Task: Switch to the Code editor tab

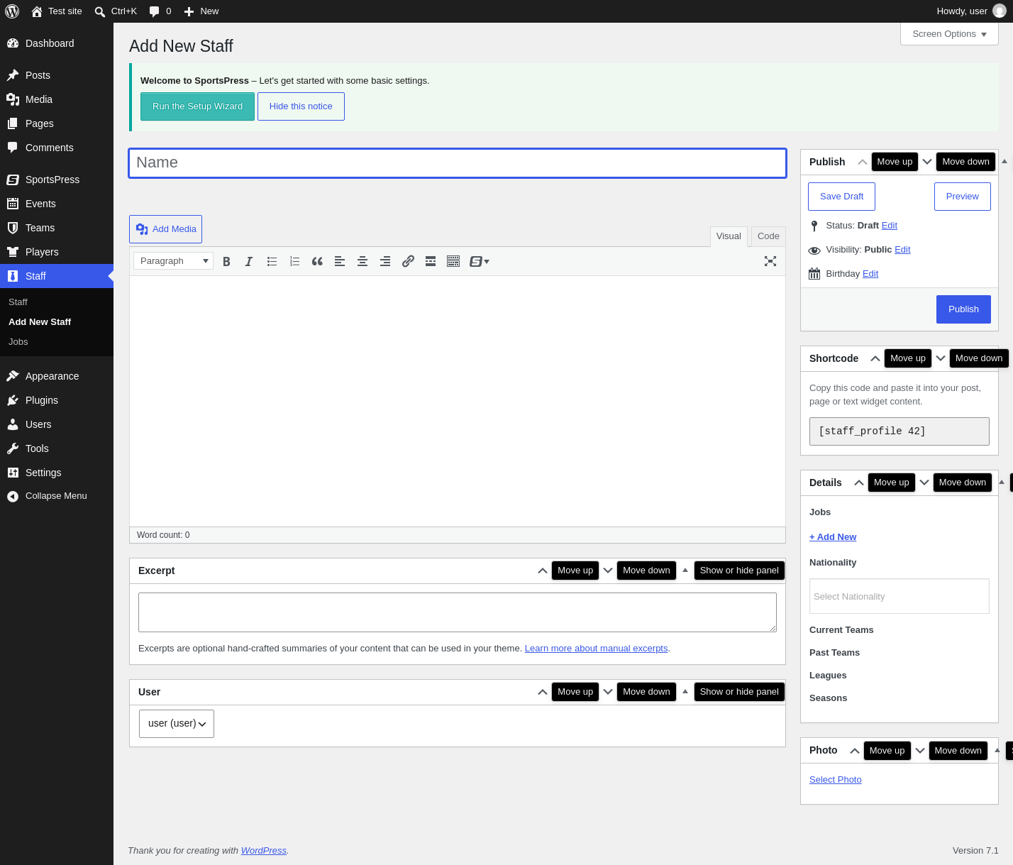Action: pyautogui.click(x=768, y=236)
